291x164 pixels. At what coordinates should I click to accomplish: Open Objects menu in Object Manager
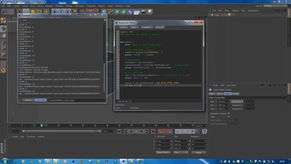(x=235, y=10)
